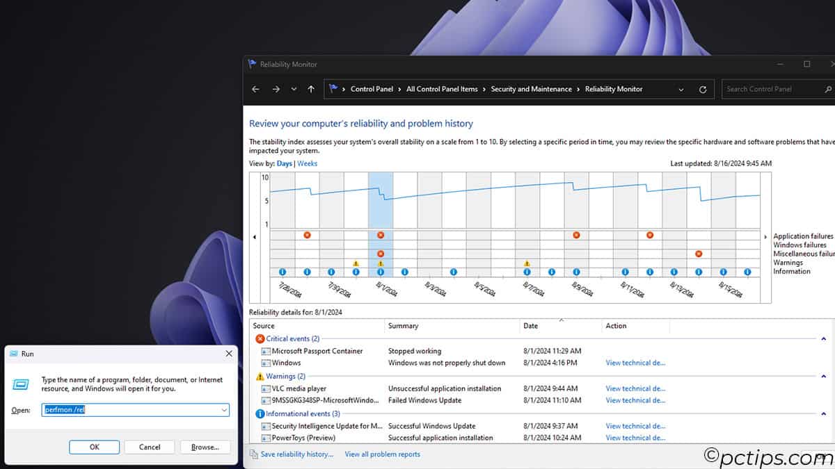Switch the View by setting to Weeks
Screen dimensions: 835x469
[x=307, y=163]
